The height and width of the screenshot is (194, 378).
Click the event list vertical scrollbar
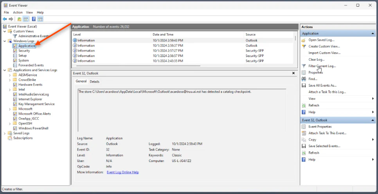coord(295,38)
